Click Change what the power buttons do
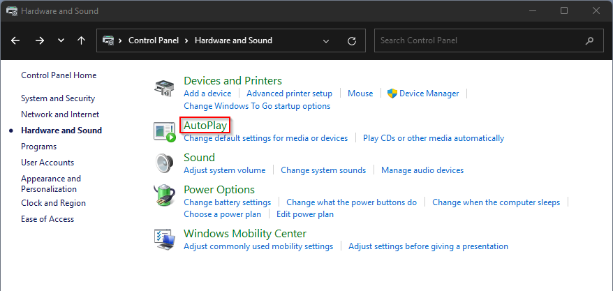 pos(351,202)
